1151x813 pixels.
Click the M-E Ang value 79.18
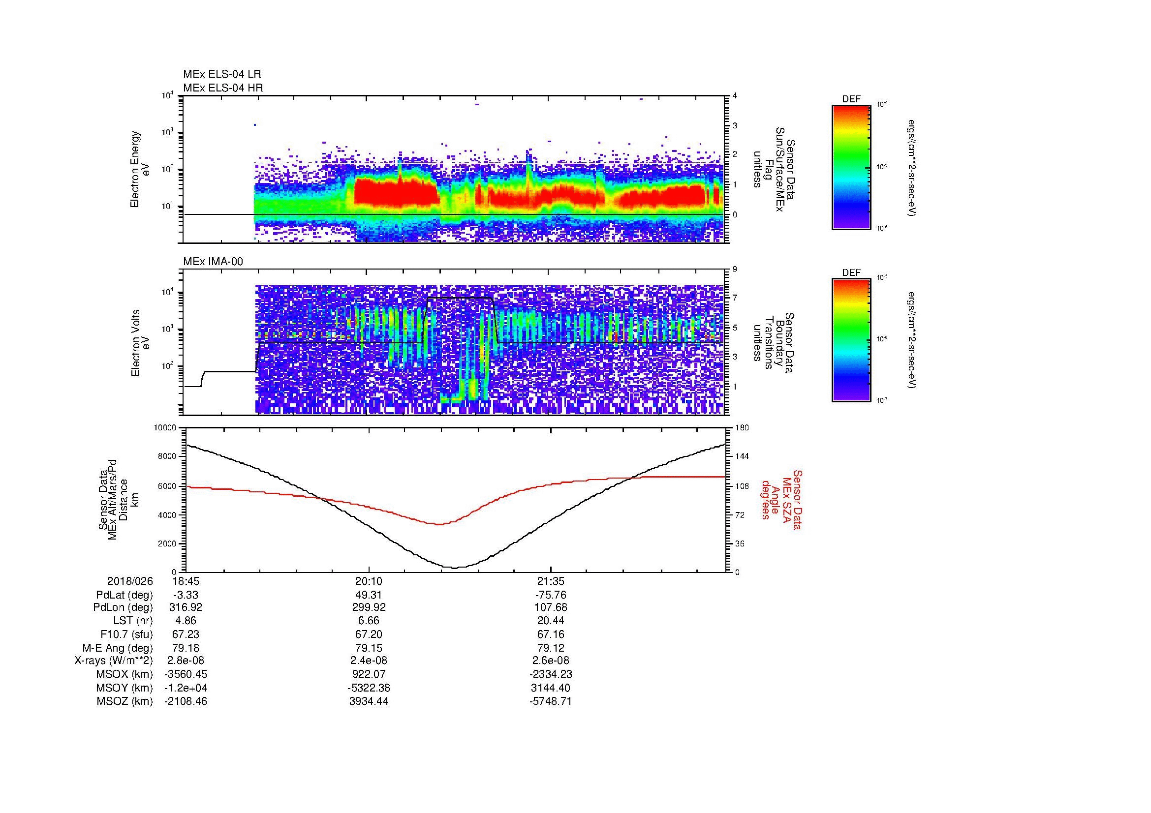(x=186, y=648)
